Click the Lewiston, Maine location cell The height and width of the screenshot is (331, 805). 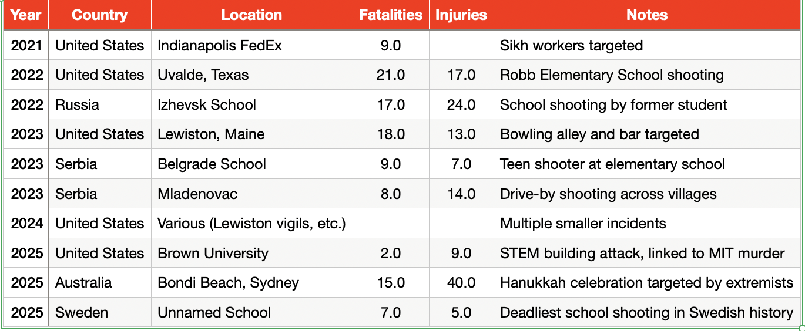211,134
